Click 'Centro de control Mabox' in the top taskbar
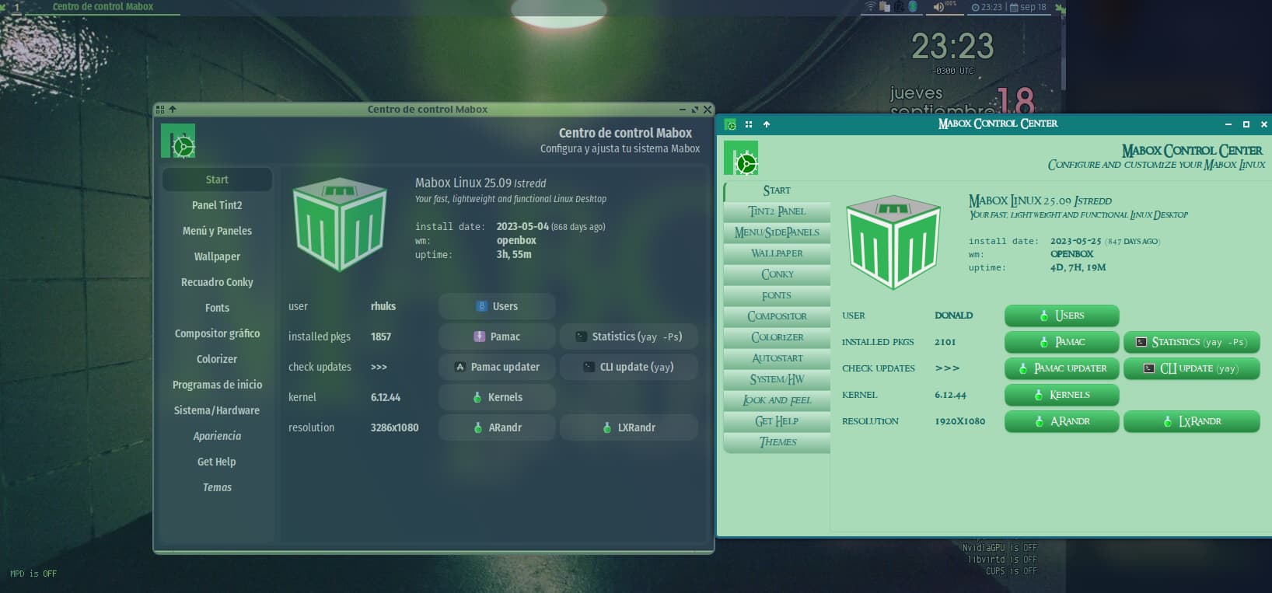 (103, 7)
